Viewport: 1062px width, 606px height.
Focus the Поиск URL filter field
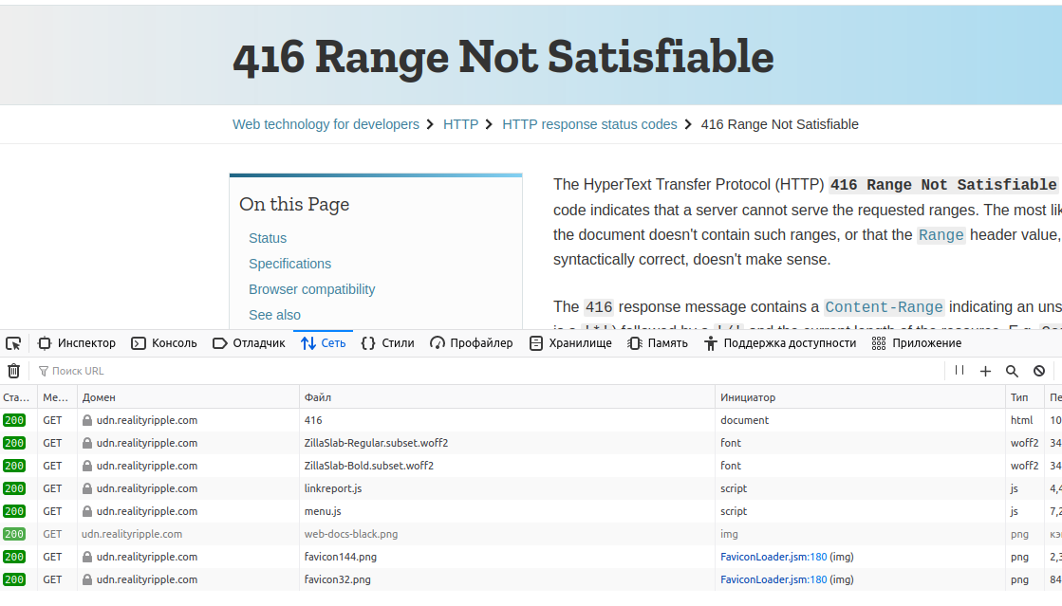pos(488,371)
